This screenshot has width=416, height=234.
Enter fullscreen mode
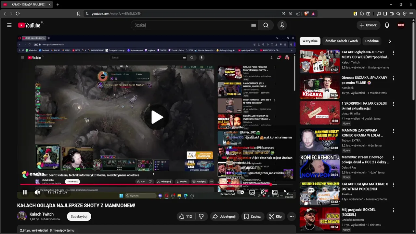(286, 192)
